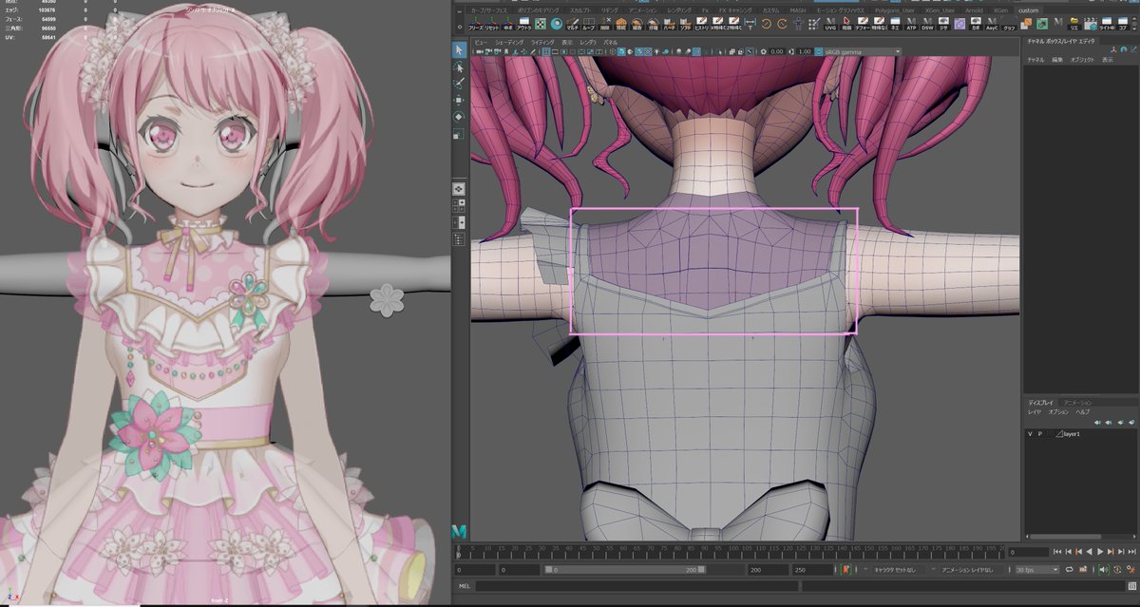Image resolution: width=1140 pixels, height=607 pixels.
Task: Toggle the viewport grid display icon
Action: [x=546, y=52]
